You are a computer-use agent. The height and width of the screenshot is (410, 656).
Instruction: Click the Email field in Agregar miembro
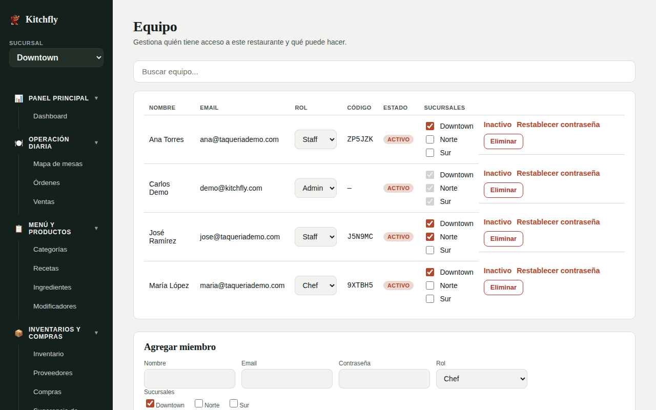[x=287, y=379]
